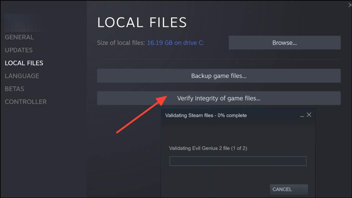Image resolution: width=352 pixels, height=198 pixels.
Task: Close the Validating Steam files dialog
Action: [x=309, y=115]
